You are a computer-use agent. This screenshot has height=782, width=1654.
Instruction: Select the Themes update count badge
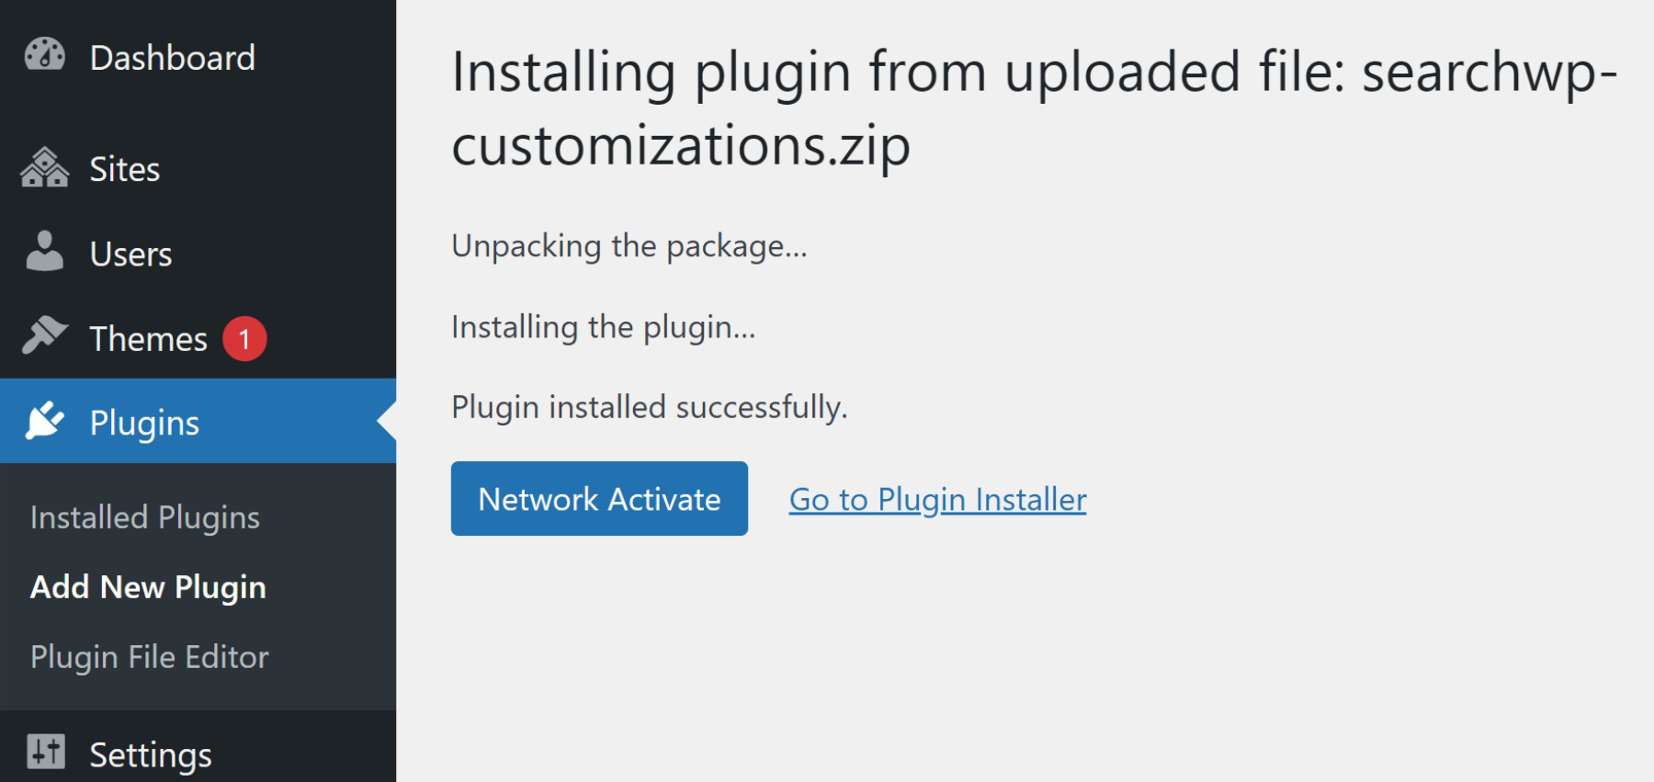tap(244, 339)
